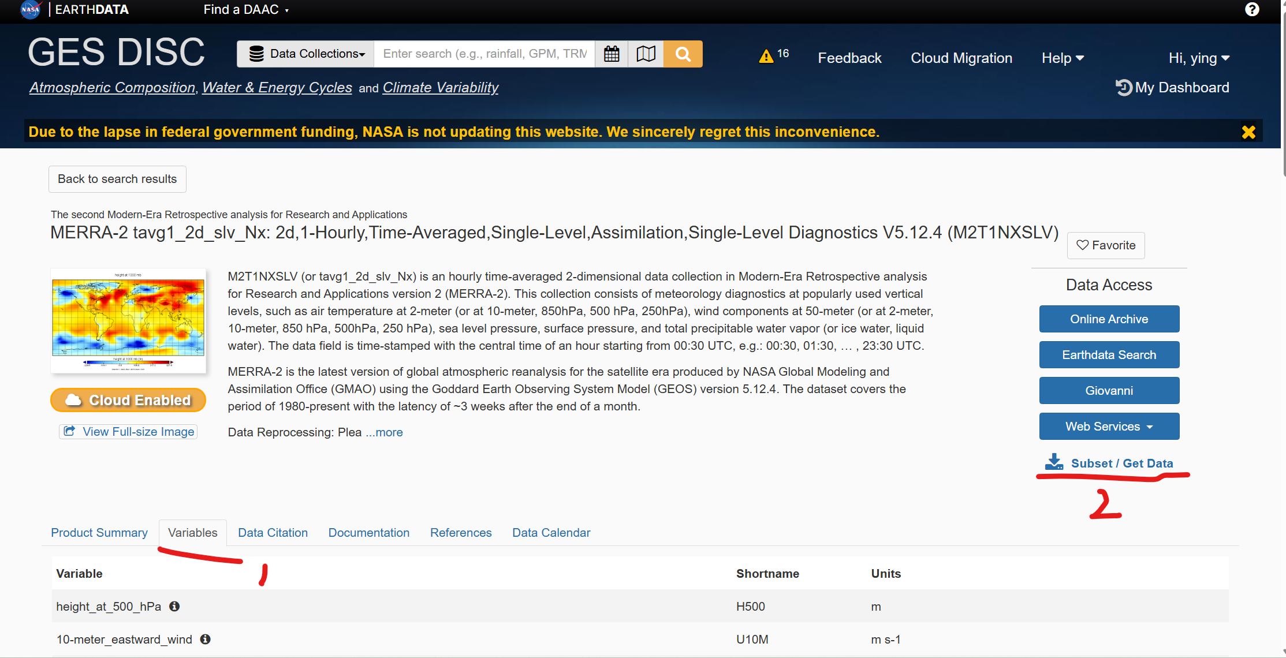Expand the Find a DAAC menu
Image resolution: width=1286 pixels, height=658 pixels.
point(245,9)
